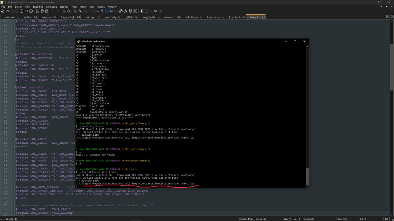
Task: Open the Plugins menu
Action: click(x=101, y=7)
